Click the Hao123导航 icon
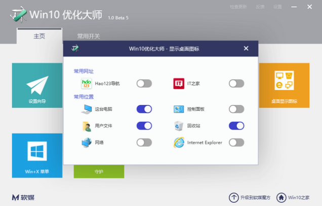322x206 pixels. (x=87, y=84)
